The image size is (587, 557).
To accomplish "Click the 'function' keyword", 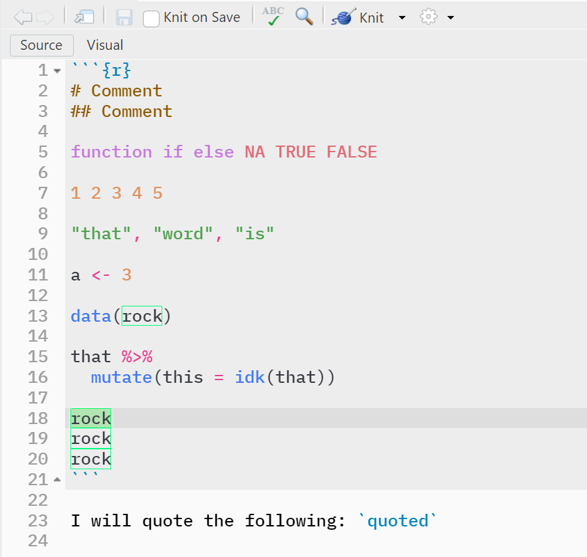I will coord(112,152).
